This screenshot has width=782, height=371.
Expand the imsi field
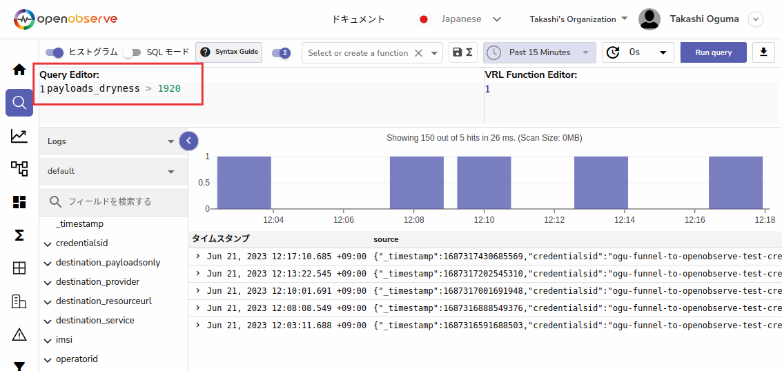tap(48, 341)
